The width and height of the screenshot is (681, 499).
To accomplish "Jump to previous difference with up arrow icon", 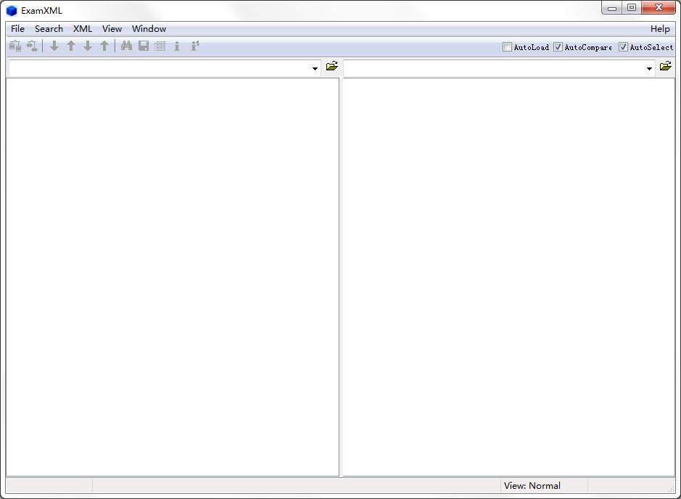I will (70, 46).
